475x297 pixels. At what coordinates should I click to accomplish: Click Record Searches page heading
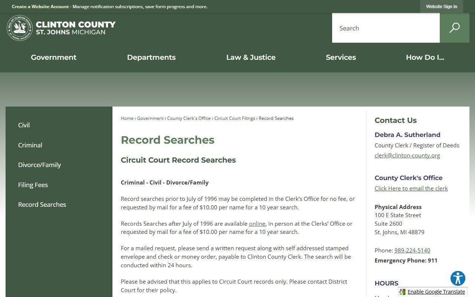point(168,140)
